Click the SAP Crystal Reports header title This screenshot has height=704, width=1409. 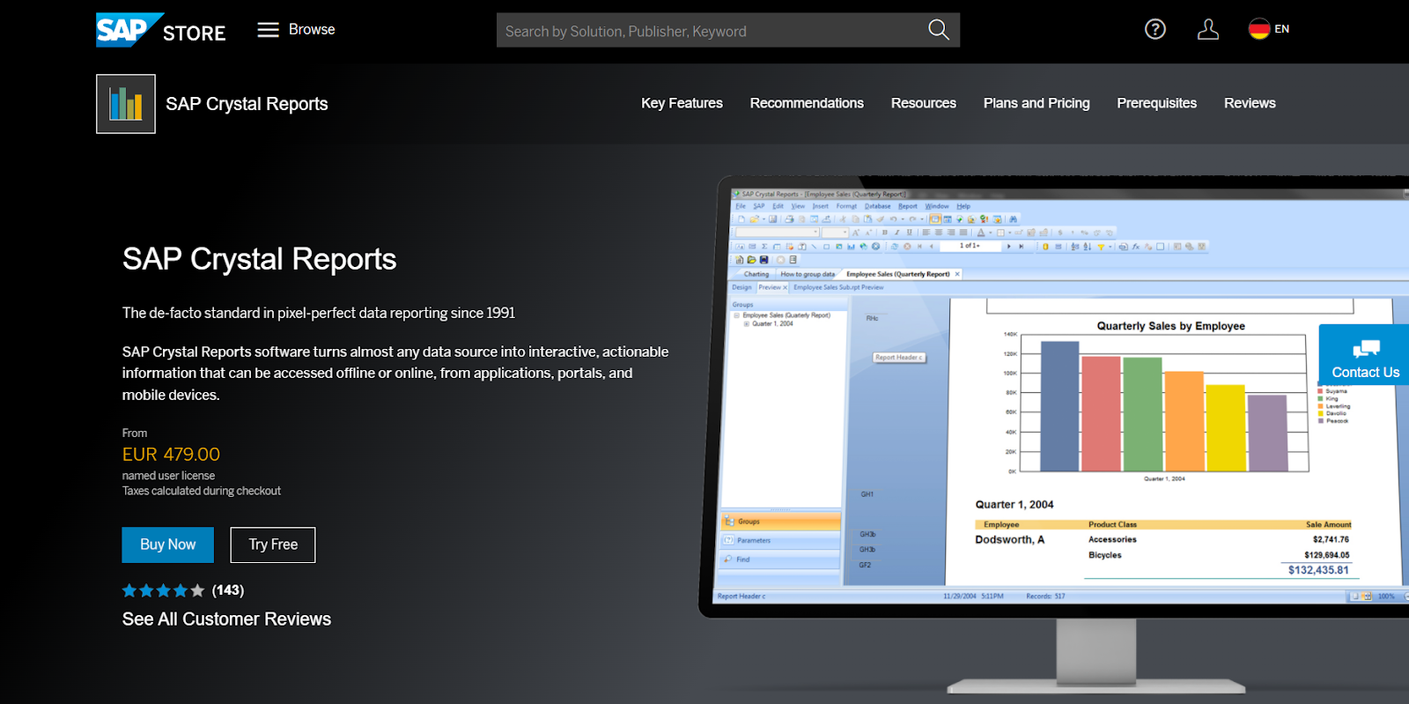click(247, 104)
